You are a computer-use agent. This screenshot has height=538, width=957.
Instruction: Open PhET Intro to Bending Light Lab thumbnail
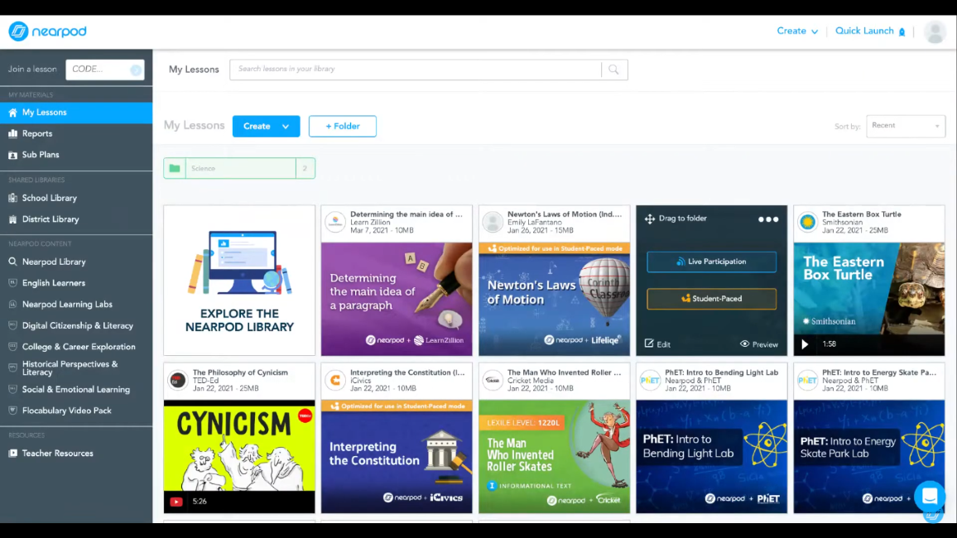[712, 456]
